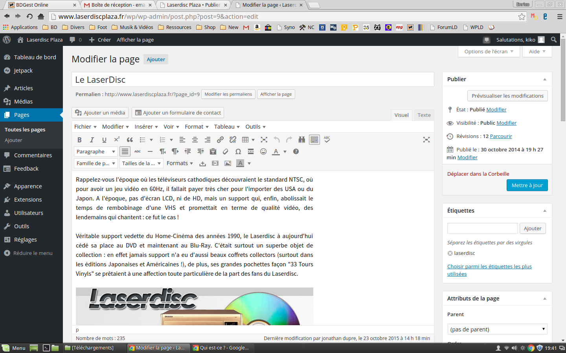This screenshot has height=353, width=566.
Task: Click the insert link chain icon
Action: click(220, 140)
